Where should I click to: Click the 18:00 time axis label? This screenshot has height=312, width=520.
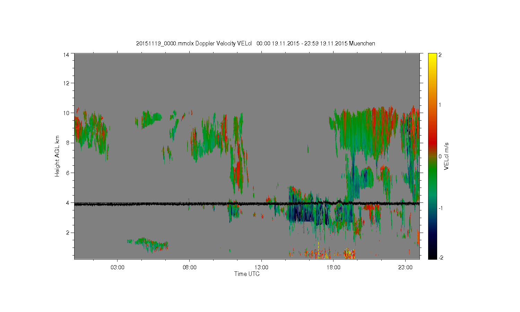333,268
